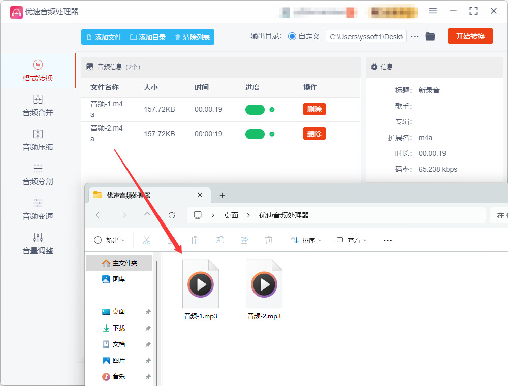Viewport: 508px width, 386px height.
Task: Open a new explorer tab with plus
Action: pos(223,195)
